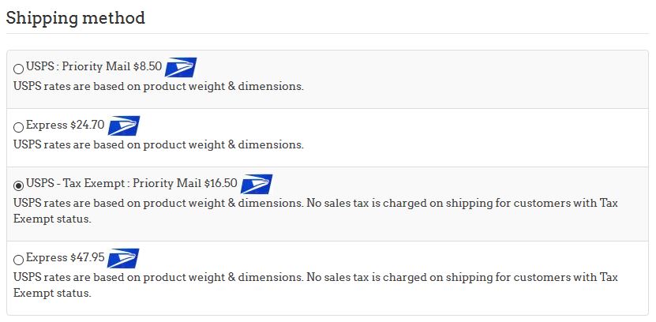Click USPS logo next to Express $24.70
656x322 pixels.
pos(123,126)
